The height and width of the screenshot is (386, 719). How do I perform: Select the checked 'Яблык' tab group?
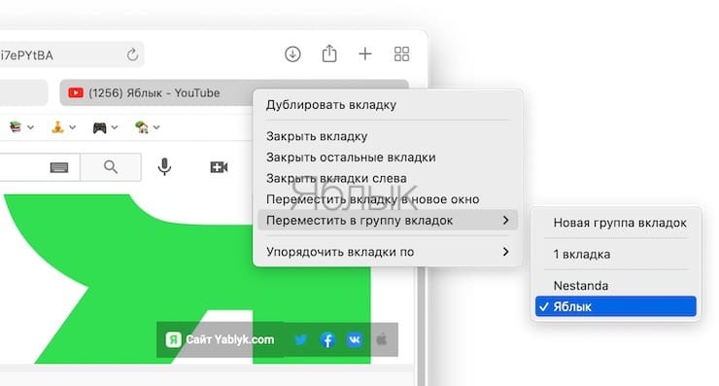point(616,306)
